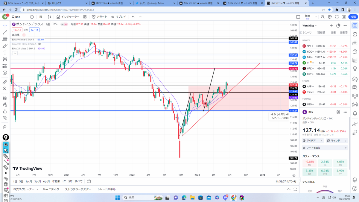This screenshot has width=359, height=202.
Task: Open the alerts clock icon in right sidebar
Action: [355, 34]
